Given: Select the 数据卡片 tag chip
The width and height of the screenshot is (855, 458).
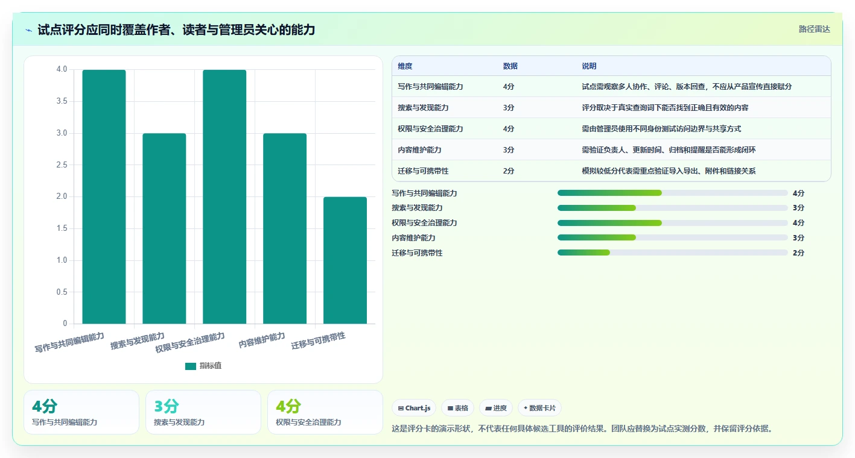Looking at the screenshot, I should (539, 408).
